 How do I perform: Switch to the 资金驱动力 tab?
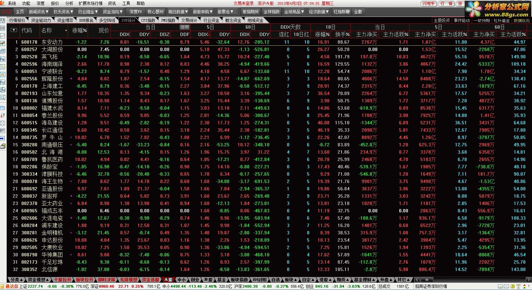[41, 20]
